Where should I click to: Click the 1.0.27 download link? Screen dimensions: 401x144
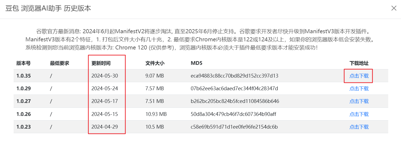(x=359, y=101)
